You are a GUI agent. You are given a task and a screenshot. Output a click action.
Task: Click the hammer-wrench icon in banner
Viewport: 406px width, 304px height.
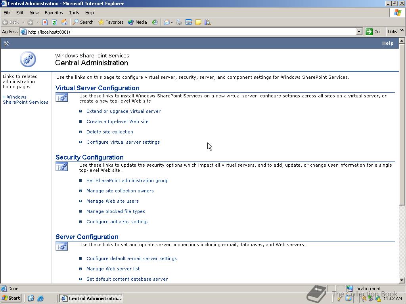pyautogui.click(x=6, y=43)
